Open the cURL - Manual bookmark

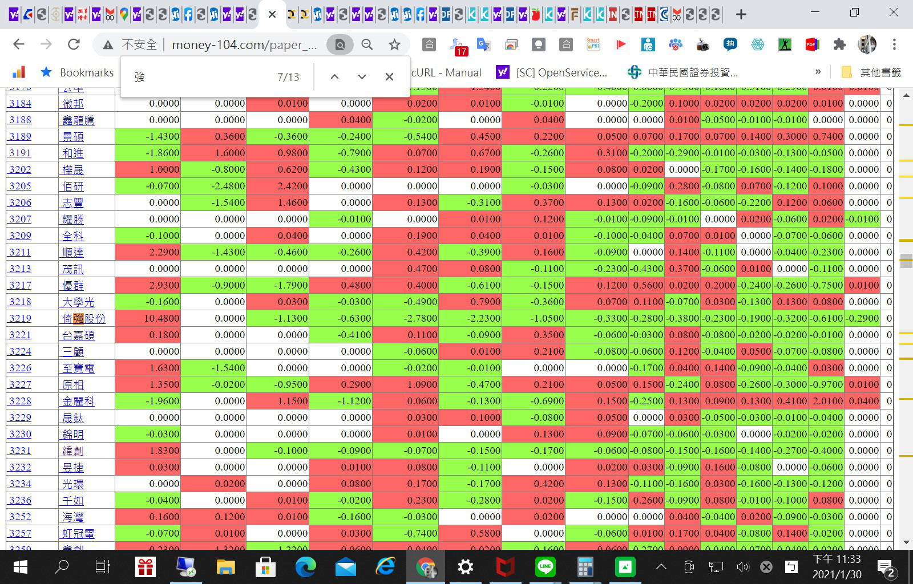click(446, 72)
